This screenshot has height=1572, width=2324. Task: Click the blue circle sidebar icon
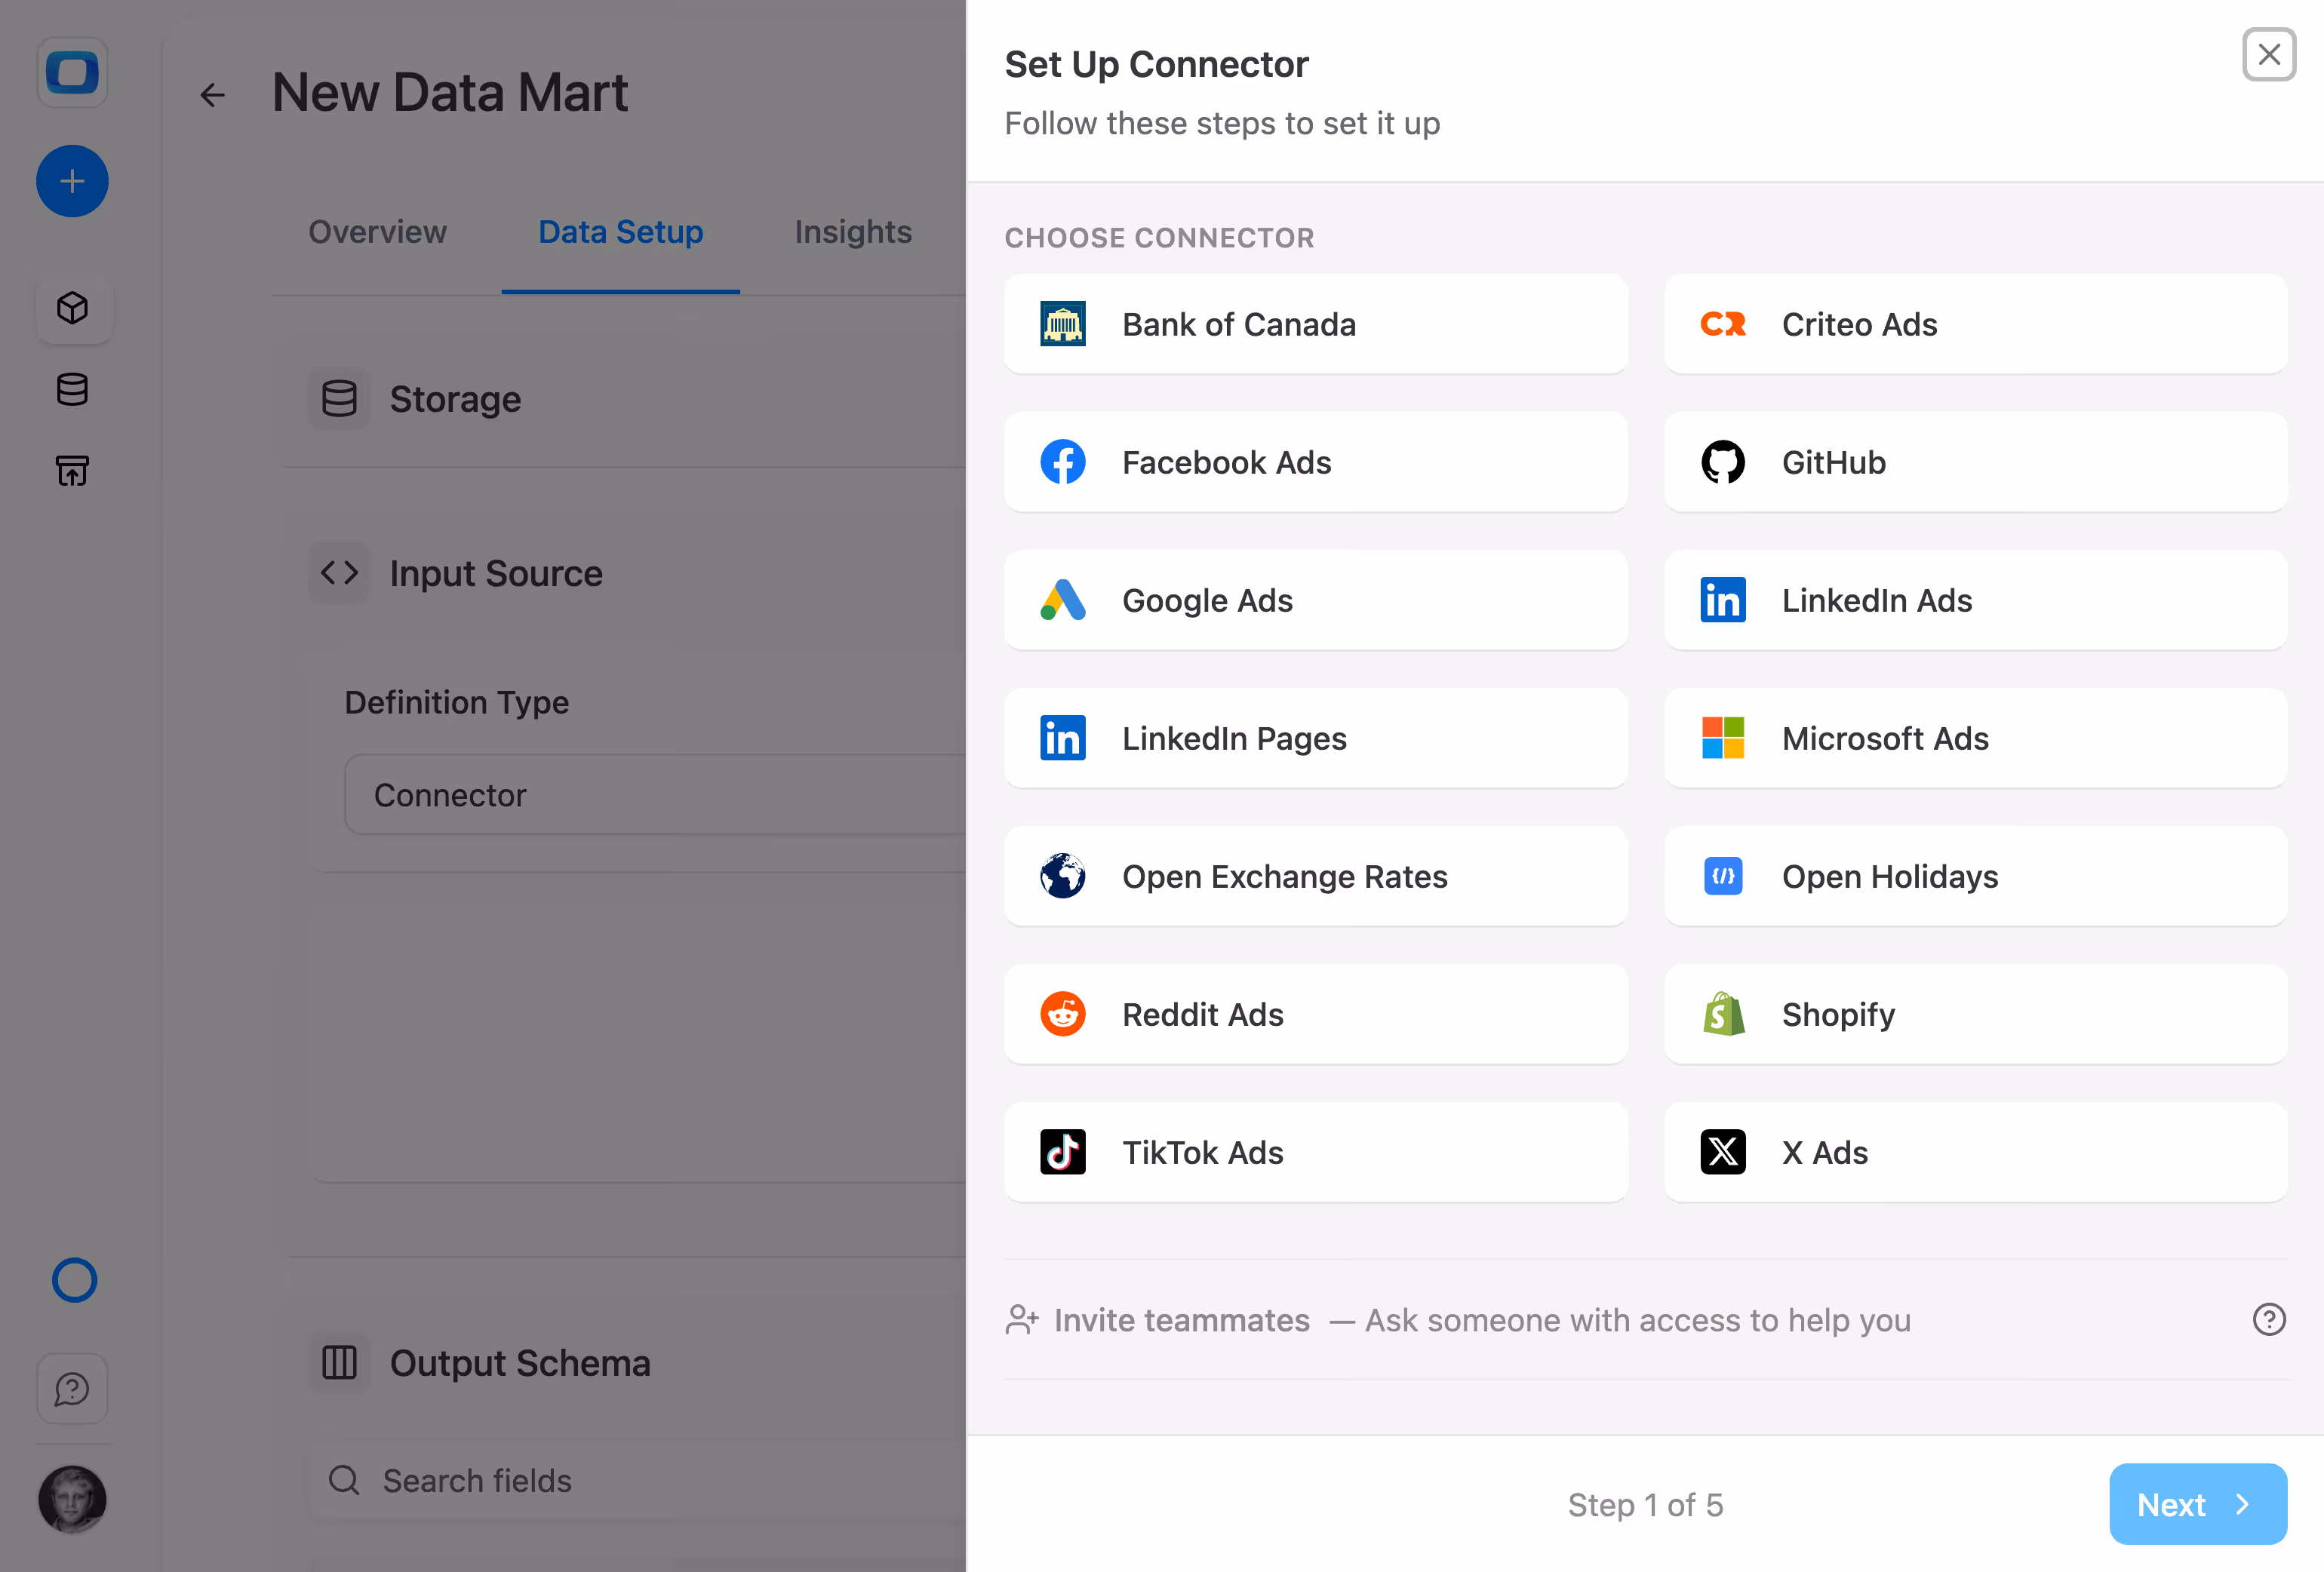point(74,1280)
